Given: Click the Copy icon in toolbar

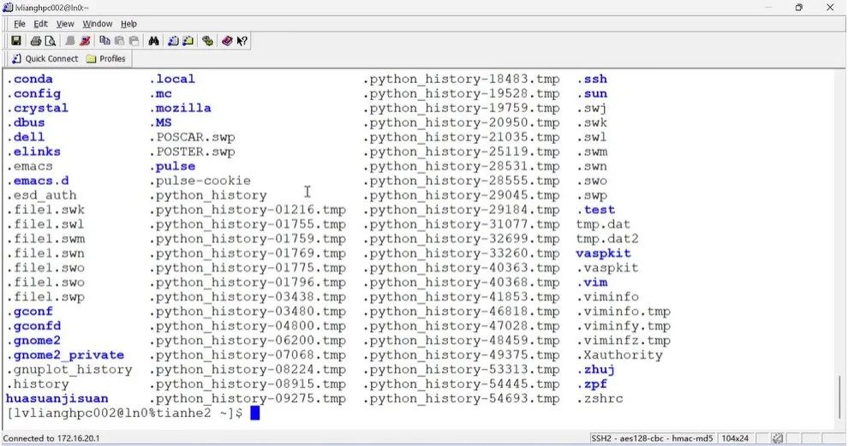Looking at the screenshot, I should (x=105, y=41).
